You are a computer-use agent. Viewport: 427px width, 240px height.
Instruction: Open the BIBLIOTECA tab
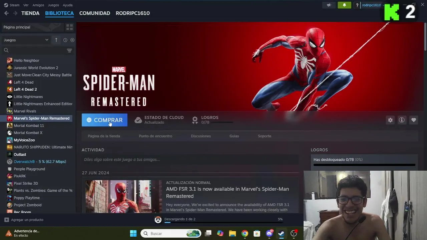(59, 13)
